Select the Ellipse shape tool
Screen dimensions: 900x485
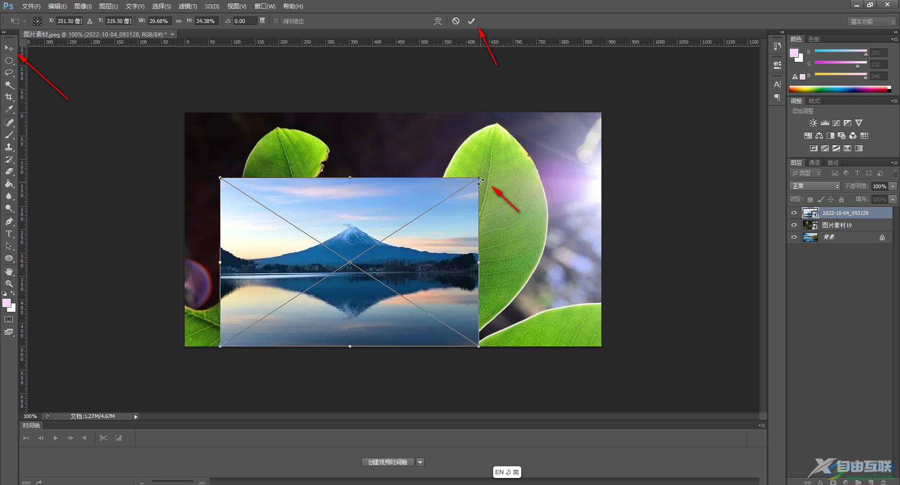(9, 258)
